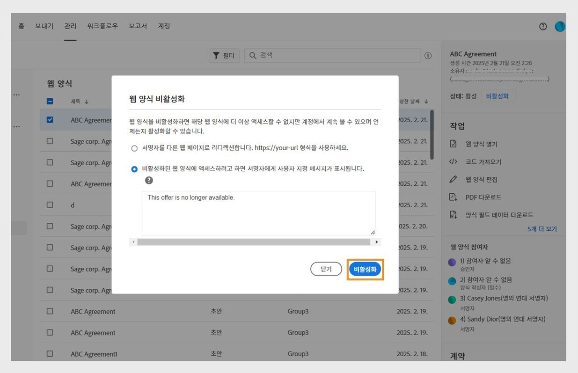
Task: Click the info icon beside the search bar
Action: point(428,55)
